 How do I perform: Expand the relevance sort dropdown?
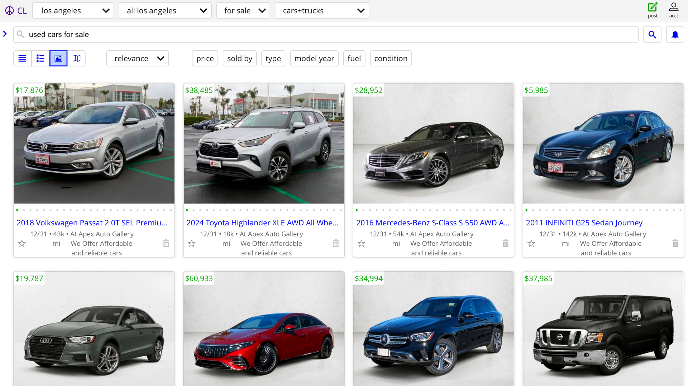[138, 59]
